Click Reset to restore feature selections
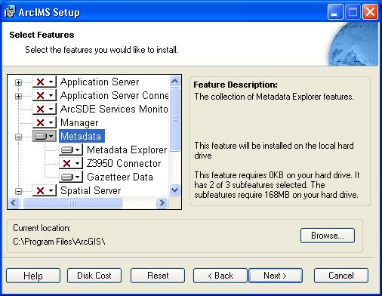 pos(158,276)
